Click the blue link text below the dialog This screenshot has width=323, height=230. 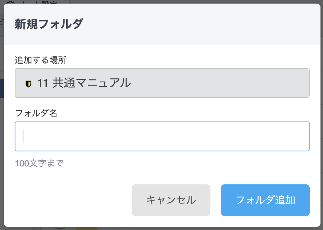(120, 227)
